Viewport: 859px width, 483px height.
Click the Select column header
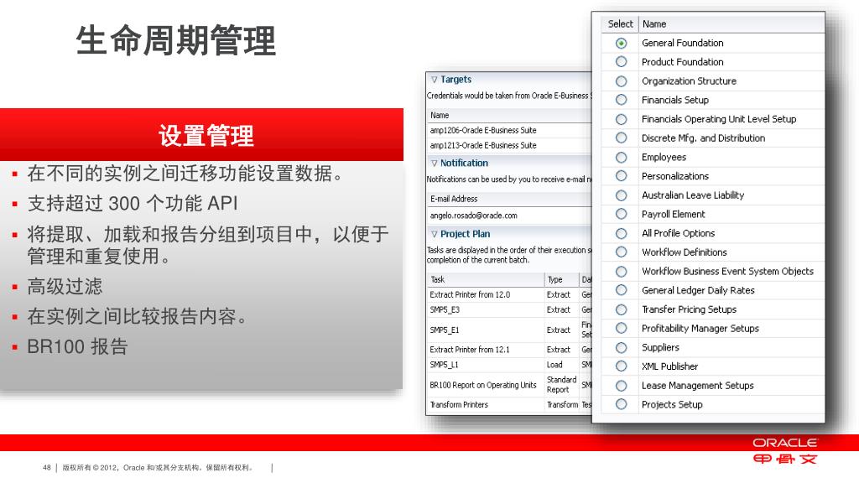[620, 24]
